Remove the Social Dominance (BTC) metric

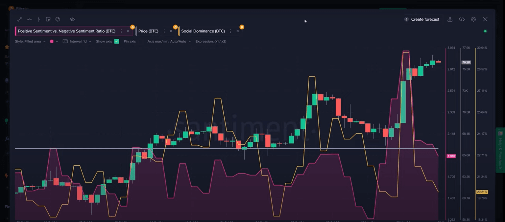click(238, 31)
